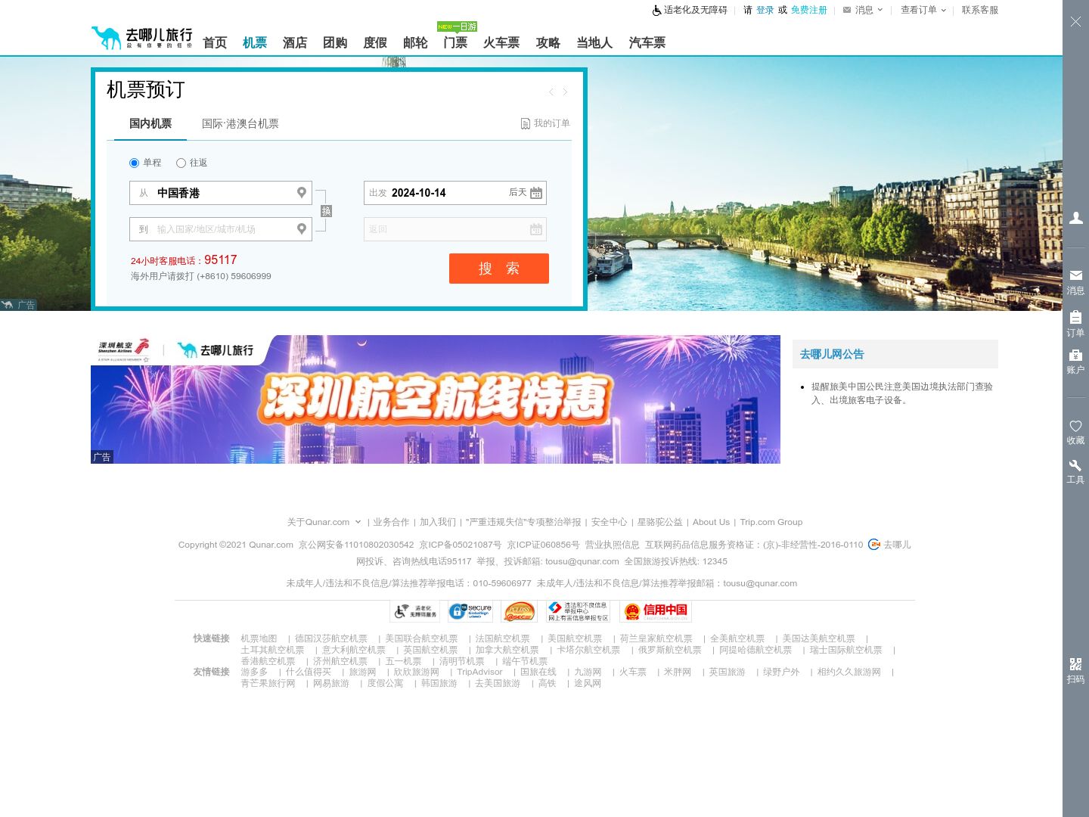The image size is (1089, 817).
Task: Click the About Us footer link
Action: 711,522
